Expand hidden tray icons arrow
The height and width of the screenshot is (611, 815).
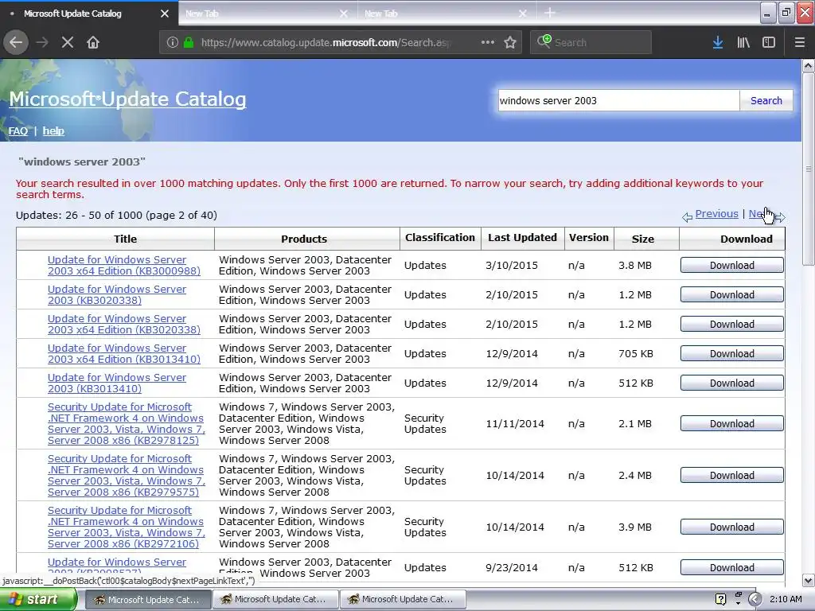coord(755,600)
